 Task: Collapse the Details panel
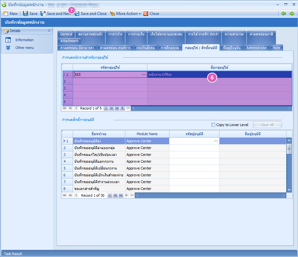point(49,31)
